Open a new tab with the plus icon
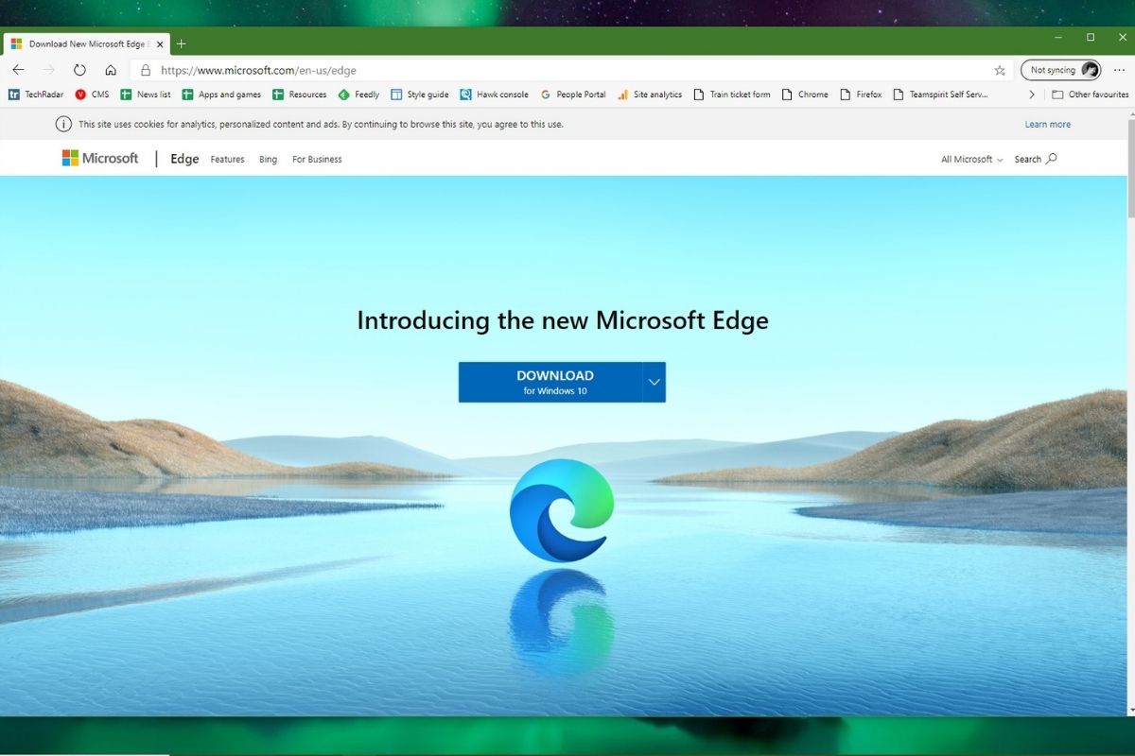The image size is (1135, 756). (x=182, y=43)
